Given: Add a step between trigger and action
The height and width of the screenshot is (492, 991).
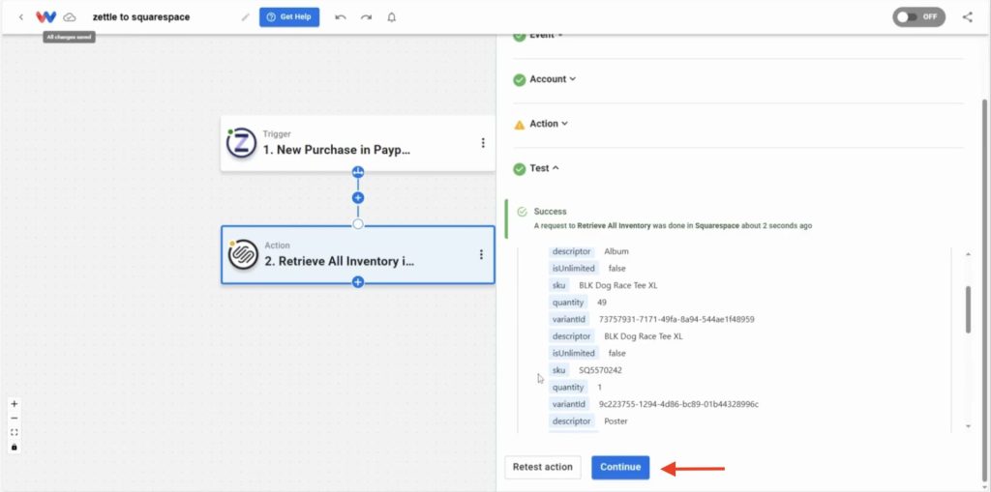Looking at the screenshot, I should [358, 198].
